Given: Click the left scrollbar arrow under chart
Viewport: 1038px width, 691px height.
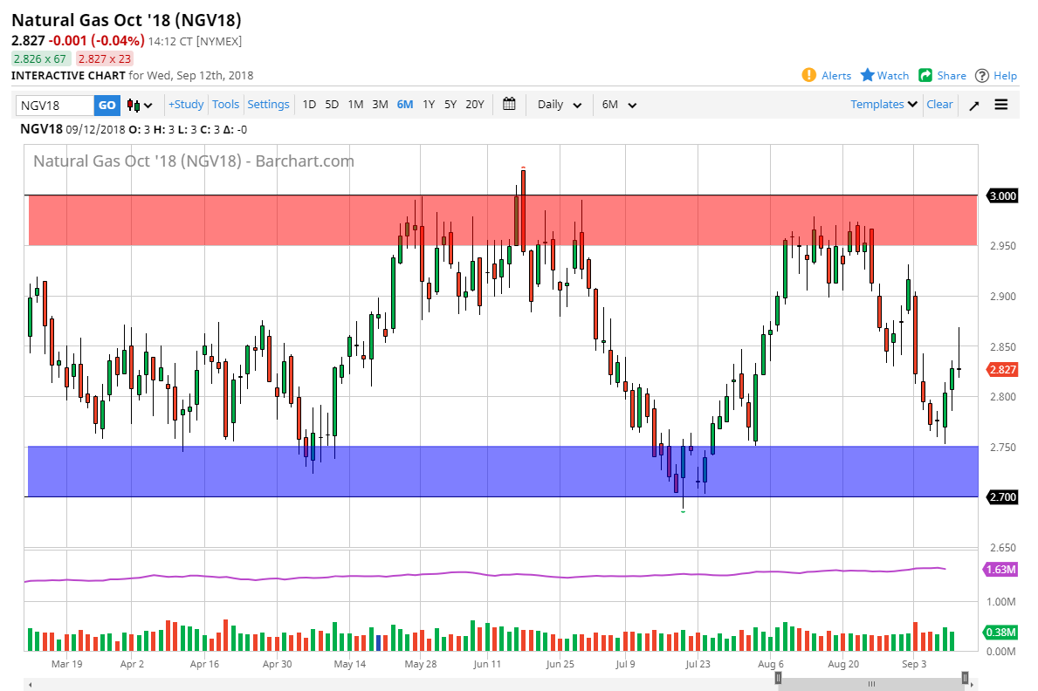Looking at the screenshot, I should (x=30, y=684).
